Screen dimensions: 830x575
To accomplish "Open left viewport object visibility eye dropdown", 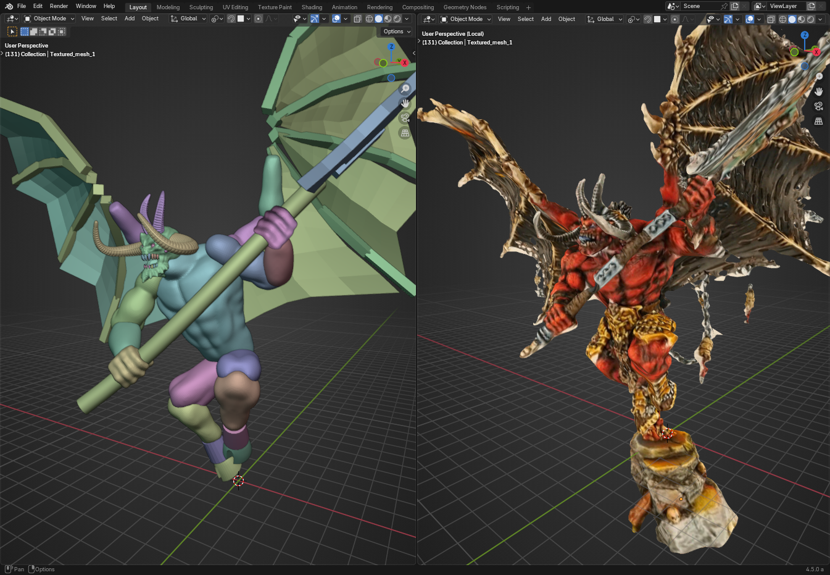I will (x=299, y=19).
